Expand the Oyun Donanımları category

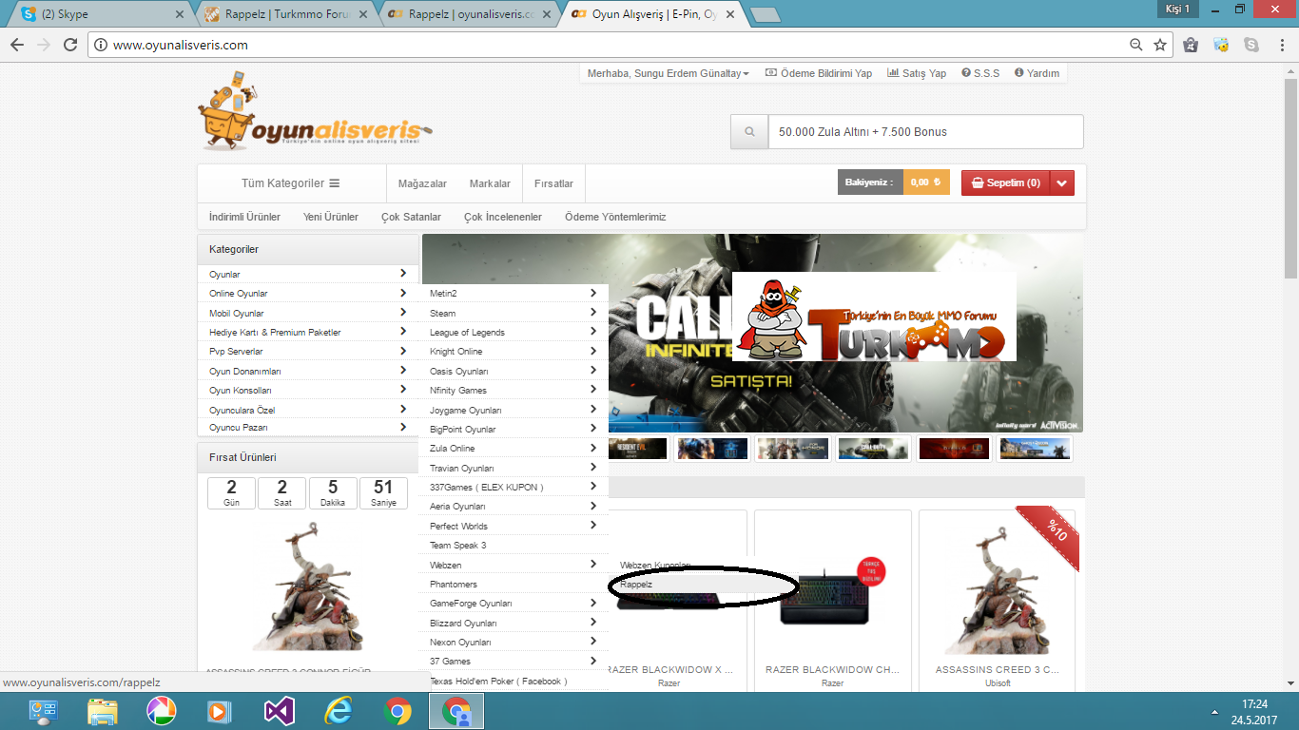(308, 371)
